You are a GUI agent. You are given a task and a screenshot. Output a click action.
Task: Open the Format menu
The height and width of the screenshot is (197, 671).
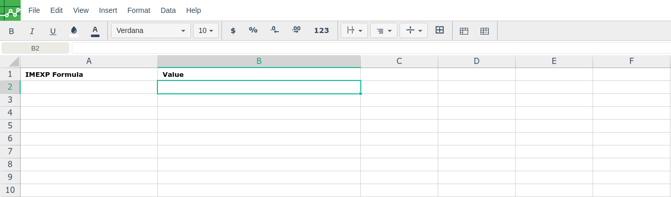pos(139,10)
